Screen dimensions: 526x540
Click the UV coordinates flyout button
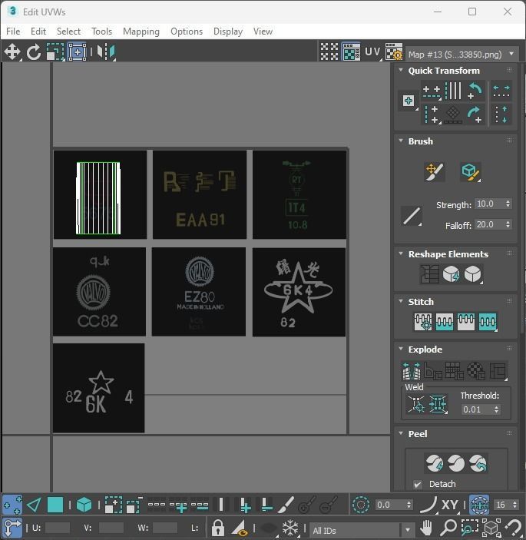coord(373,52)
